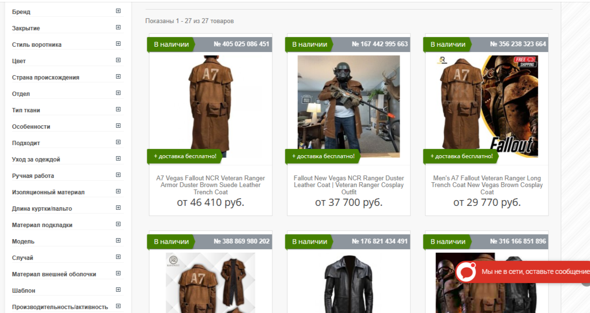Click 'В наличии' badge on item 167 442 995 663
The height and width of the screenshot is (313, 590).
pyautogui.click(x=309, y=44)
